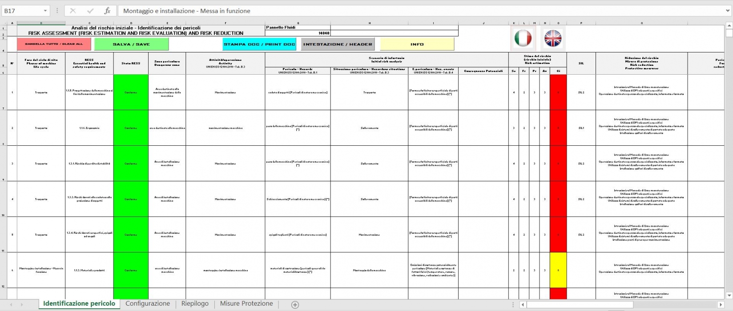Open the Name Box dropdown arrow
Image resolution: width=733 pixels, height=311 pixels.
(x=45, y=11)
